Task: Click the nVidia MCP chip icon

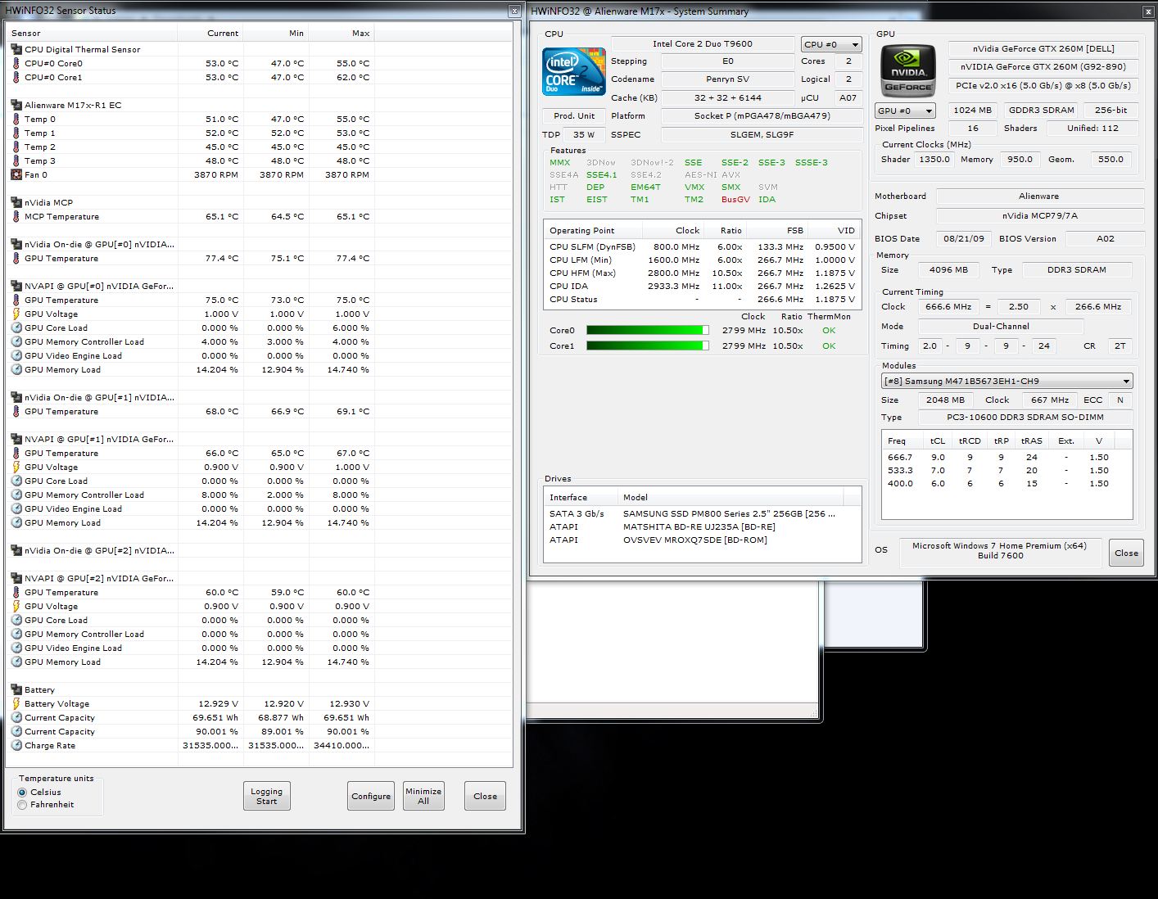Action: pos(16,202)
